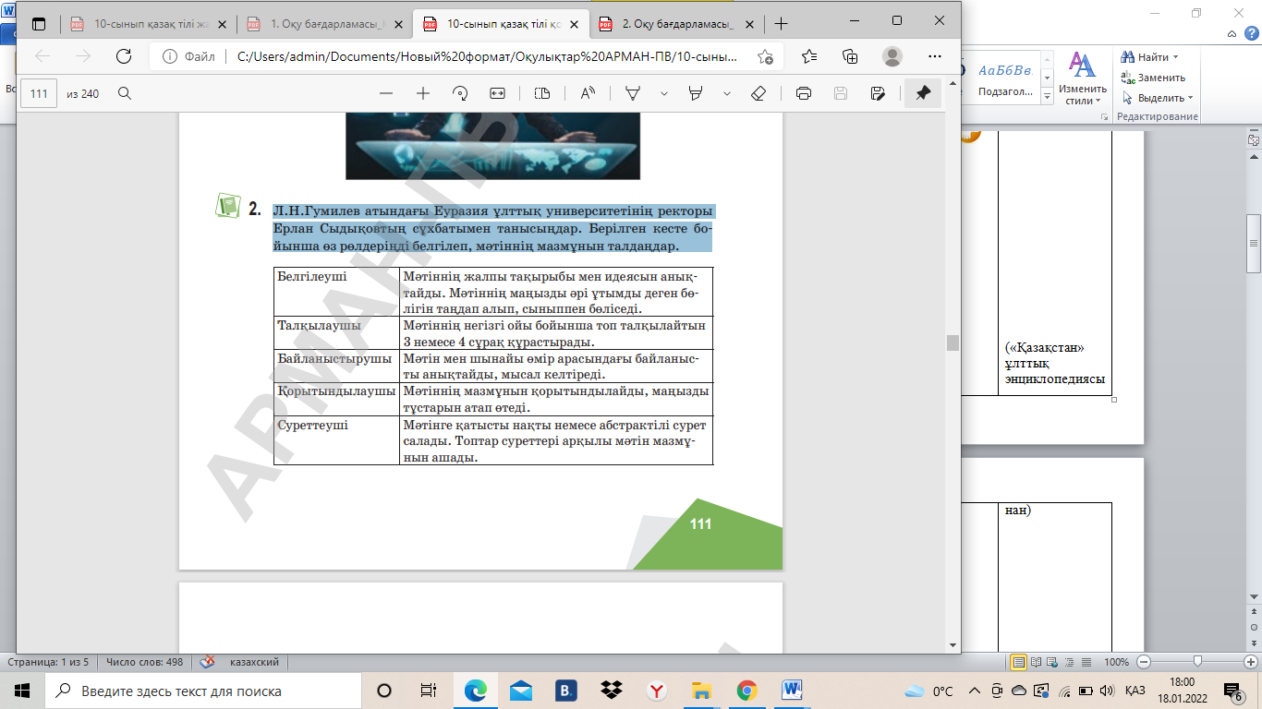
Task: Click the Заменить button in Word
Action: (x=1155, y=78)
